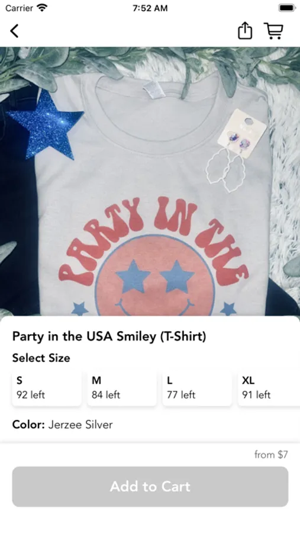Screen dimensions: 300x533
Task: Tap the Carrier label in status bar
Action: tap(19, 8)
